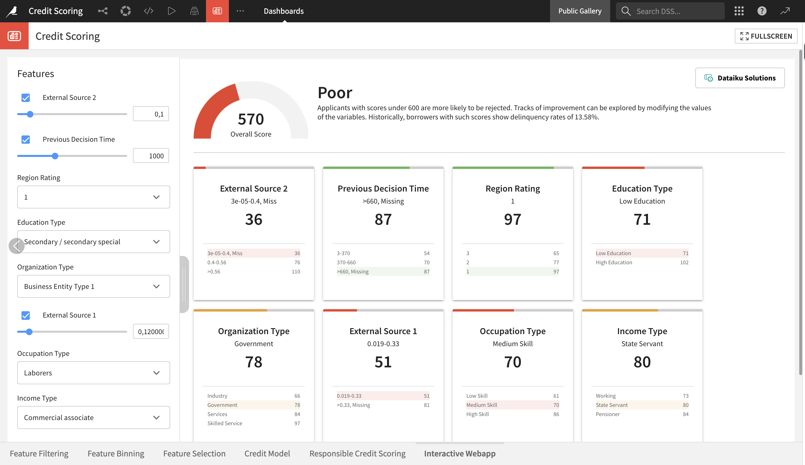
Task: Toggle the External Source 1 checkbox
Action: (x=25, y=316)
